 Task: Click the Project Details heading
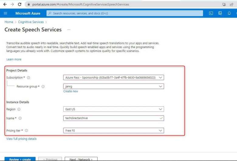click(x=17, y=70)
